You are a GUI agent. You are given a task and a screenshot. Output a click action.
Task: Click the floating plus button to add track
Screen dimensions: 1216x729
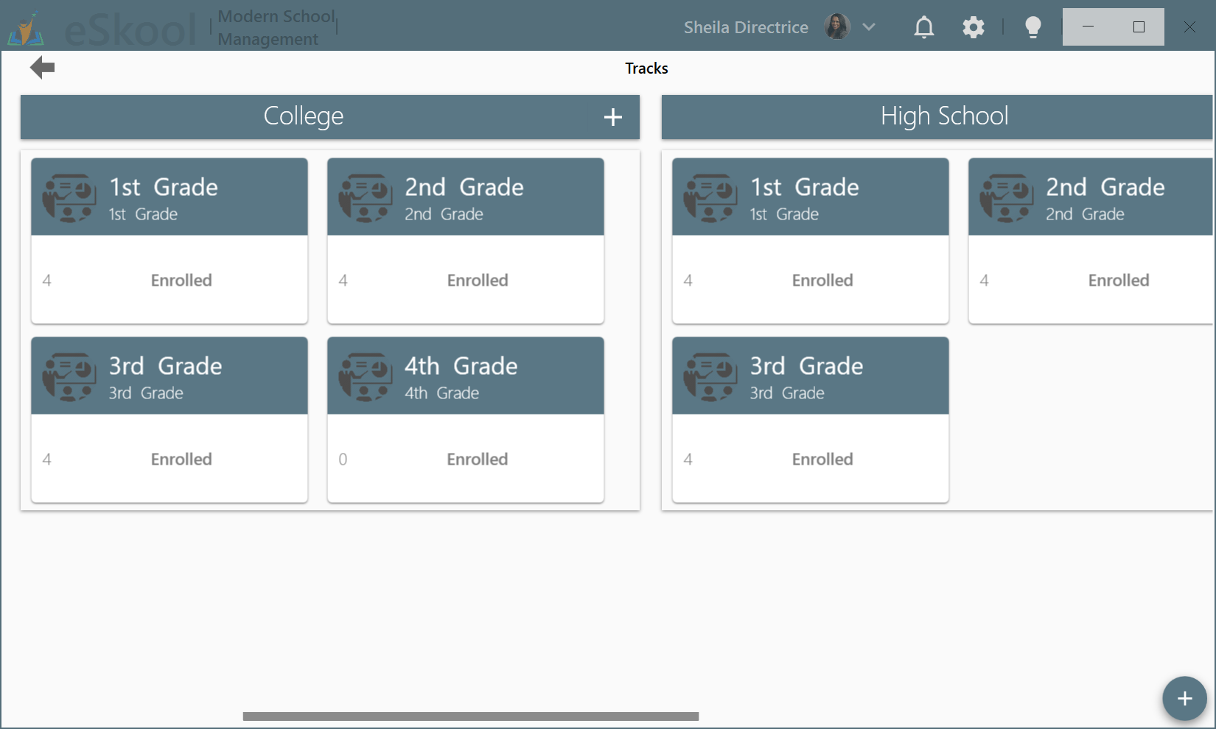tap(1184, 698)
